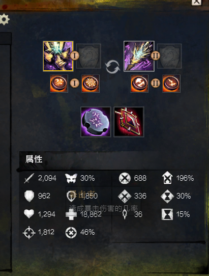The image size is (209, 276).
Task: Select the purple rune item
Action: (x=96, y=122)
